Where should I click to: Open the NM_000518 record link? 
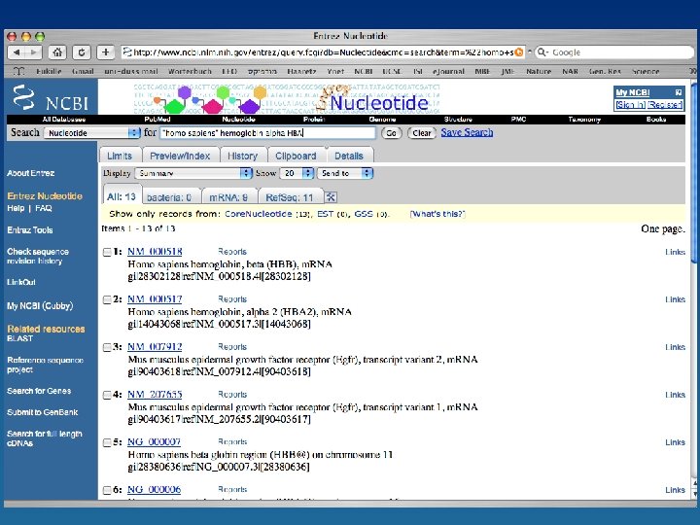click(x=155, y=252)
